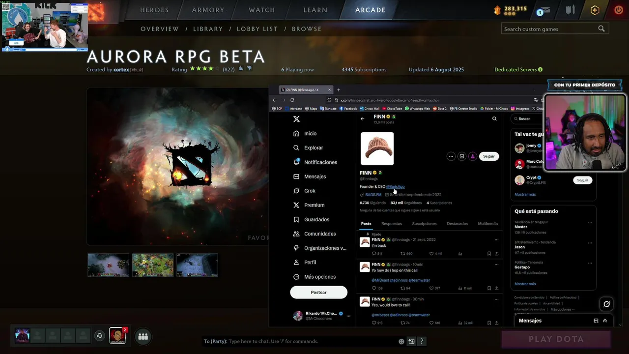
Task: Click search icon on FINN profile header
Action: pos(494,118)
